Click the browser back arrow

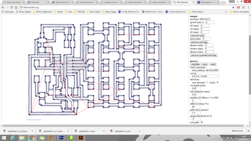[x=3, y=8]
